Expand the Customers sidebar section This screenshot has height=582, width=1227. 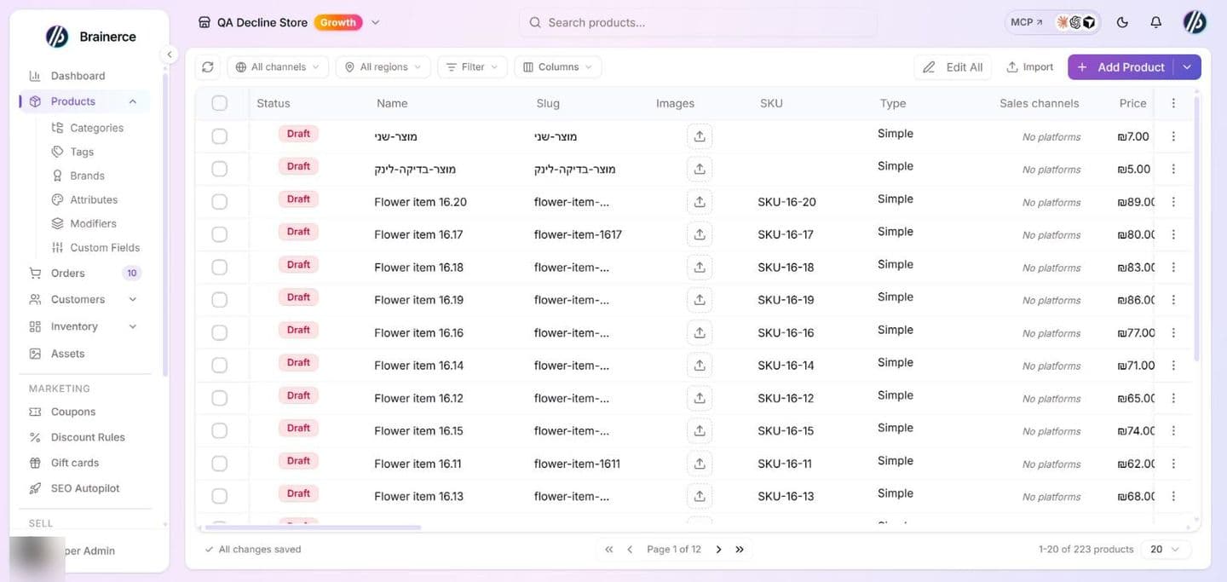tap(133, 299)
